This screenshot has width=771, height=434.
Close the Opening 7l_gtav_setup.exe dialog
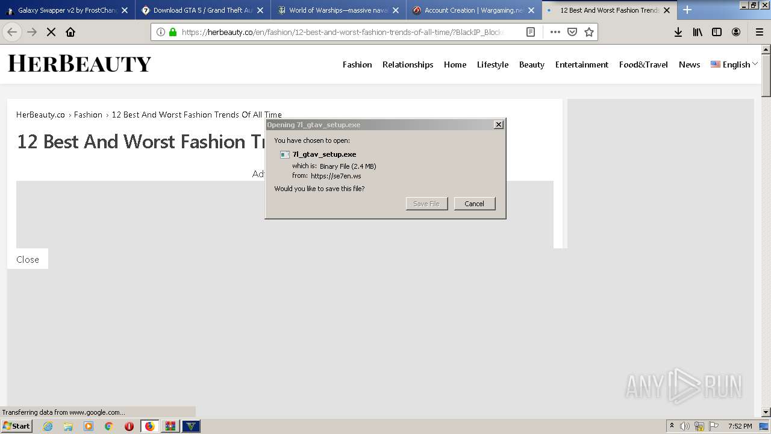(498, 125)
